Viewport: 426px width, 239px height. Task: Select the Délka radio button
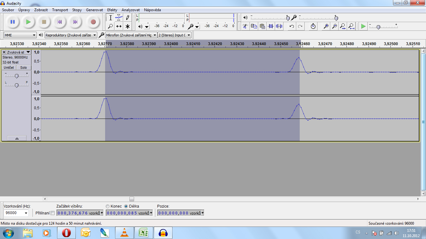[126, 206]
